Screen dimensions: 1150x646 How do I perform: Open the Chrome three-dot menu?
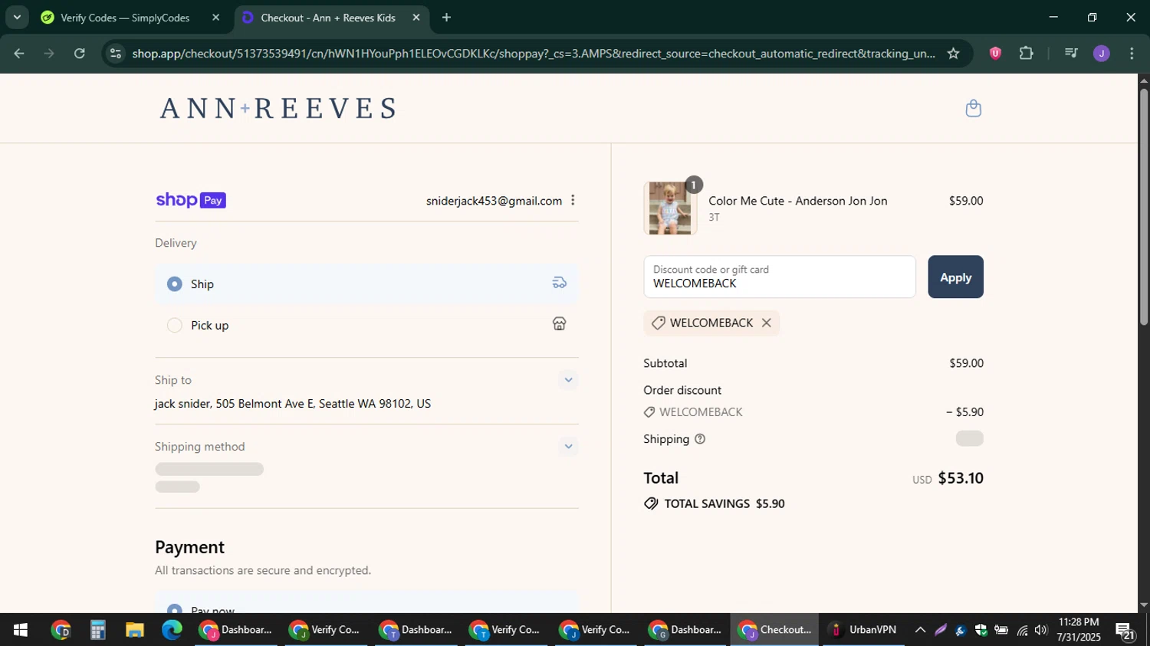click(x=1132, y=54)
